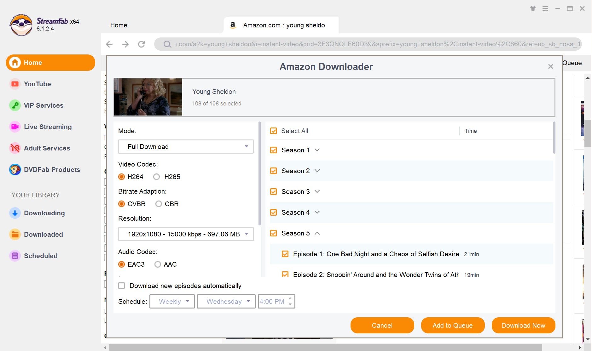Expand the Season 3 chevron
592x351 pixels.
(317, 192)
